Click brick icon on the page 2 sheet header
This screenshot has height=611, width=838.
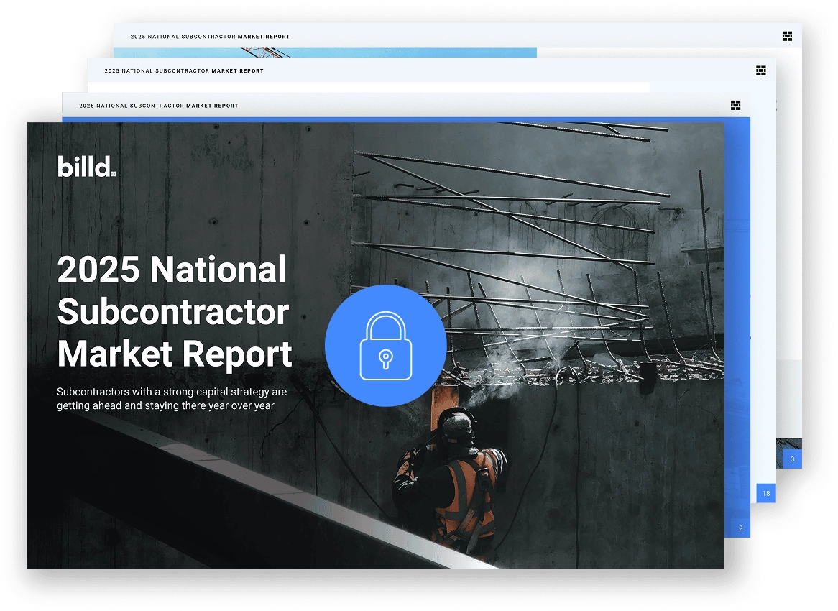(x=735, y=105)
